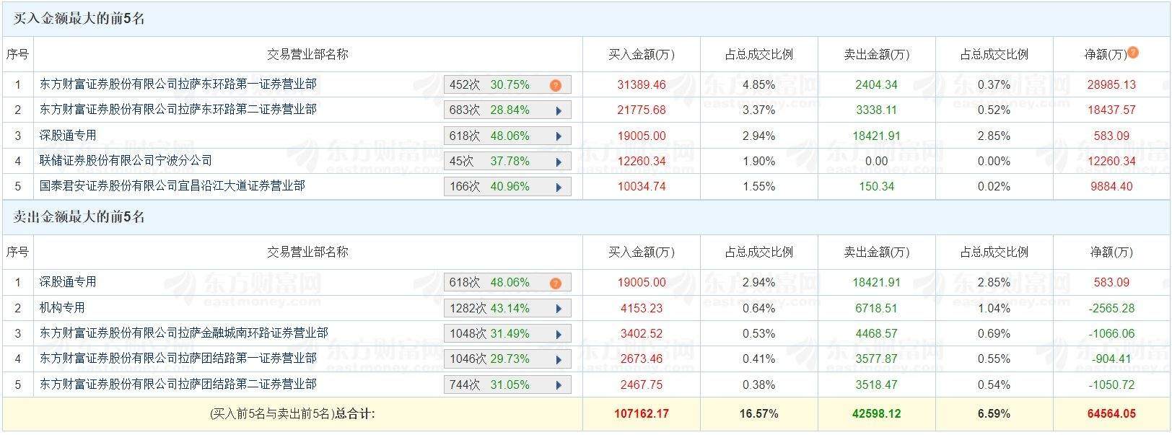Click 机构专用 in the sell table
1172x435 pixels.
pyautogui.click(x=62, y=308)
